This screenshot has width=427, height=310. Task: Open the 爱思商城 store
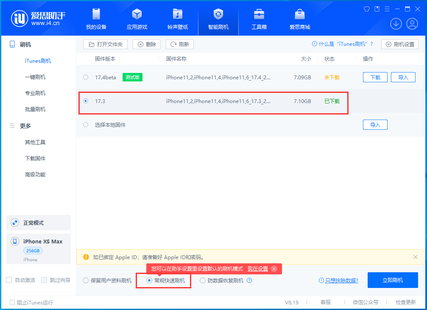(299, 18)
